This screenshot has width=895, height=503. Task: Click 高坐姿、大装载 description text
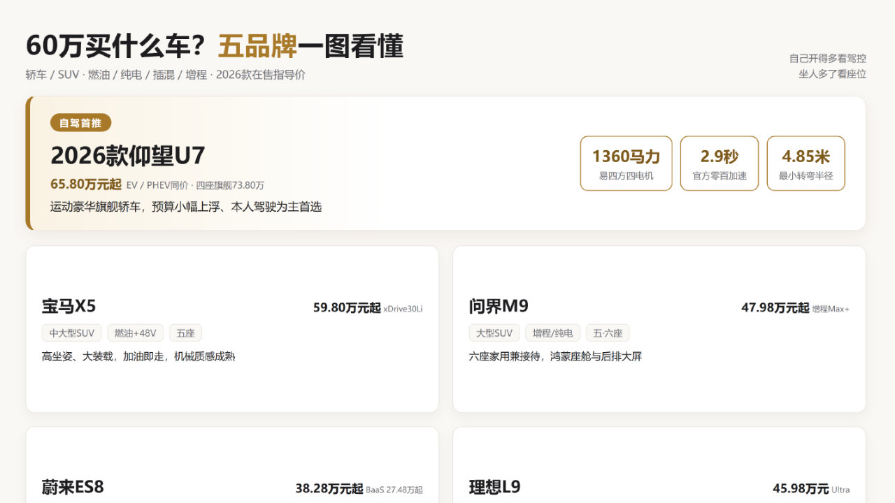[138, 356]
